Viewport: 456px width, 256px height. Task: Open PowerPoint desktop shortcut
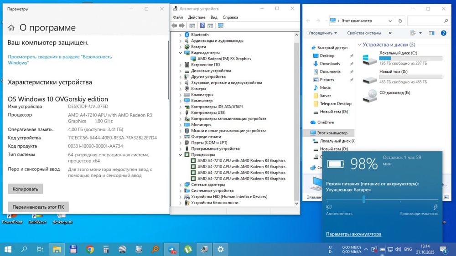click(x=12, y=220)
